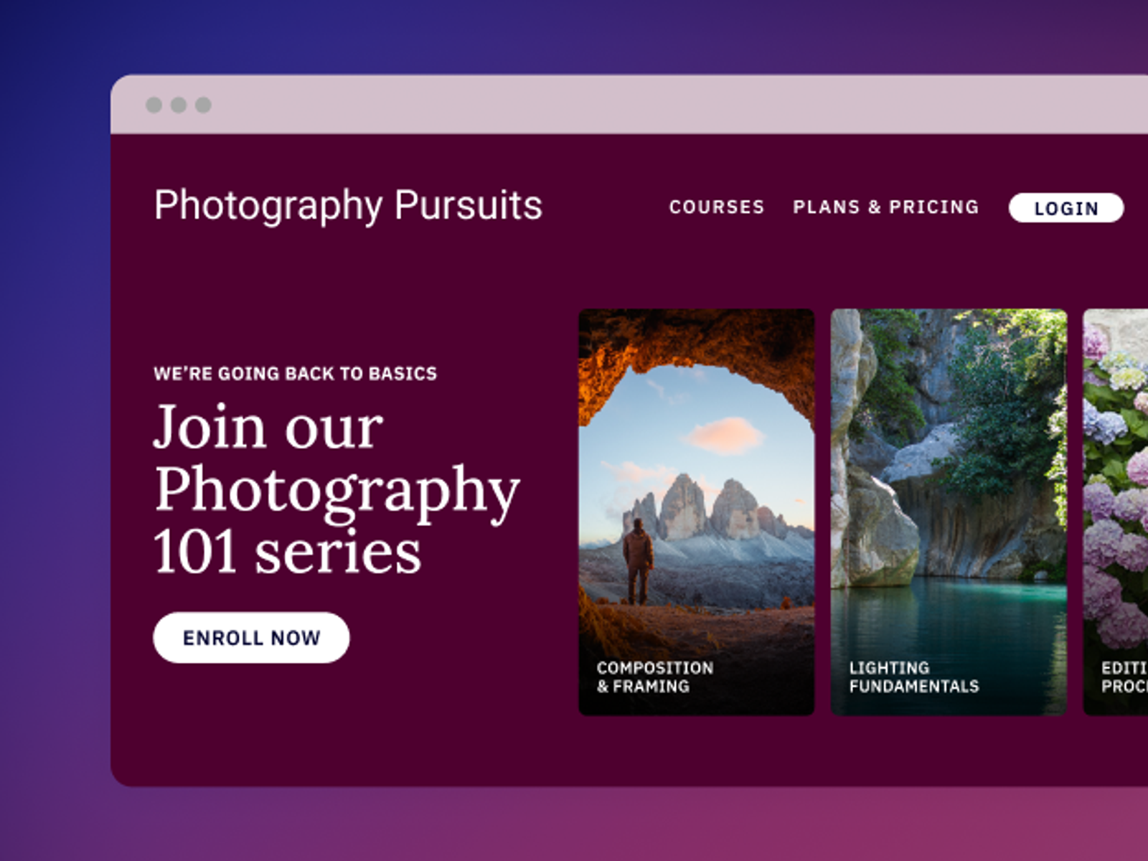Click the 'We're going back to basics' tagline
Viewport: 1148px width, 861px height.
[x=295, y=374]
